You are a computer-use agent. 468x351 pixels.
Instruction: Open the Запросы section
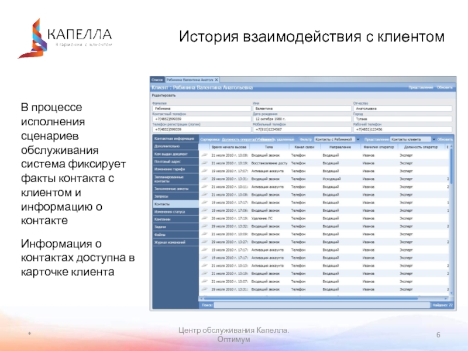175,197
